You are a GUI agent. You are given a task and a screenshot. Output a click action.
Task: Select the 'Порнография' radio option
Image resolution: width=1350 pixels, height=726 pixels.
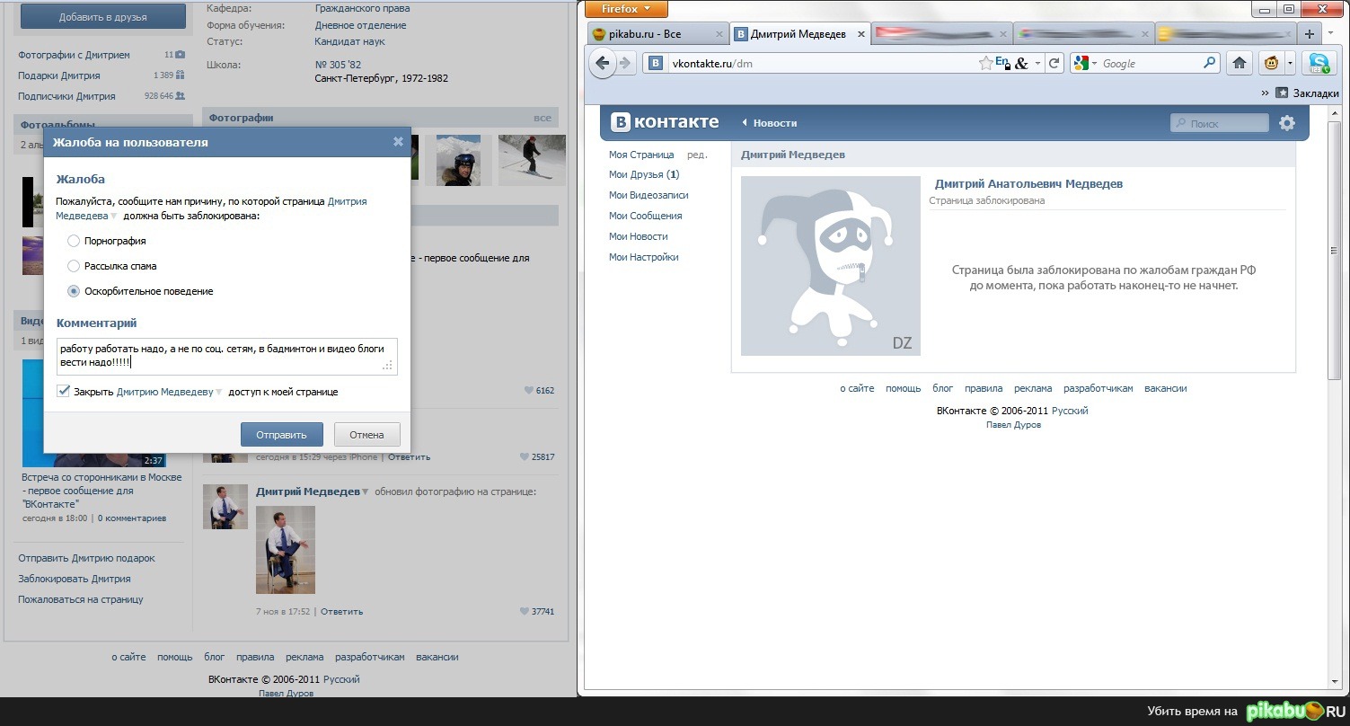point(74,241)
